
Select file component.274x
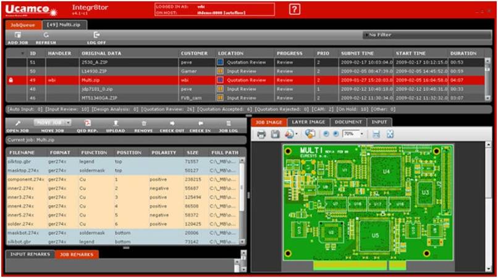(x=123, y=179)
